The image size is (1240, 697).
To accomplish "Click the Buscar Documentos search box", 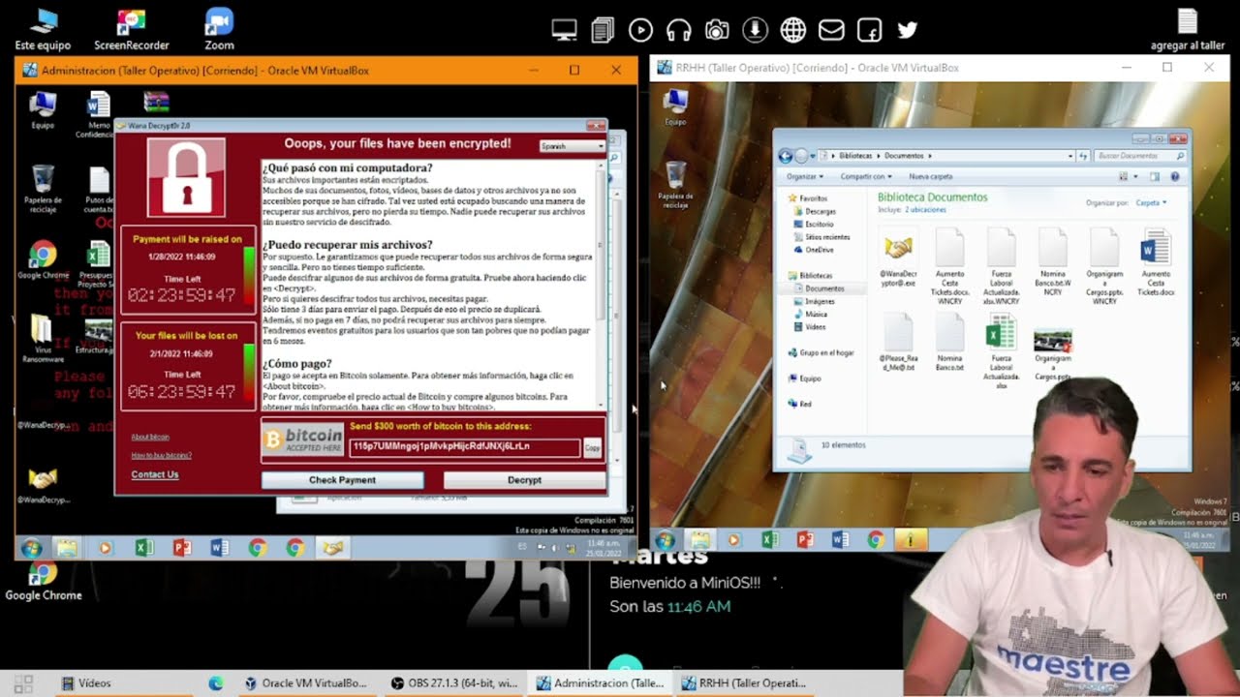I will coord(1140,156).
